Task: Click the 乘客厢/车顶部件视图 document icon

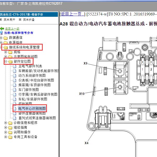Action: click(15, 85)
